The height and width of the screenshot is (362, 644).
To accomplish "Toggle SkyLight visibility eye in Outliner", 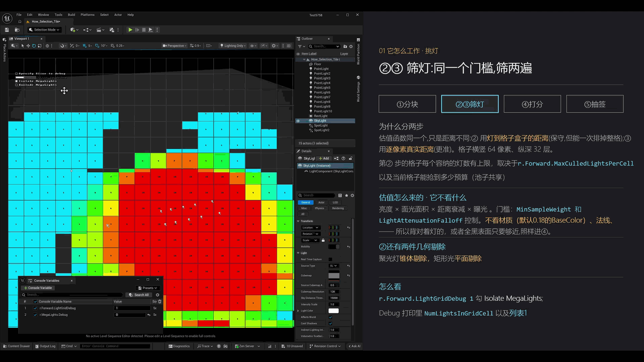I will [298, 121].
